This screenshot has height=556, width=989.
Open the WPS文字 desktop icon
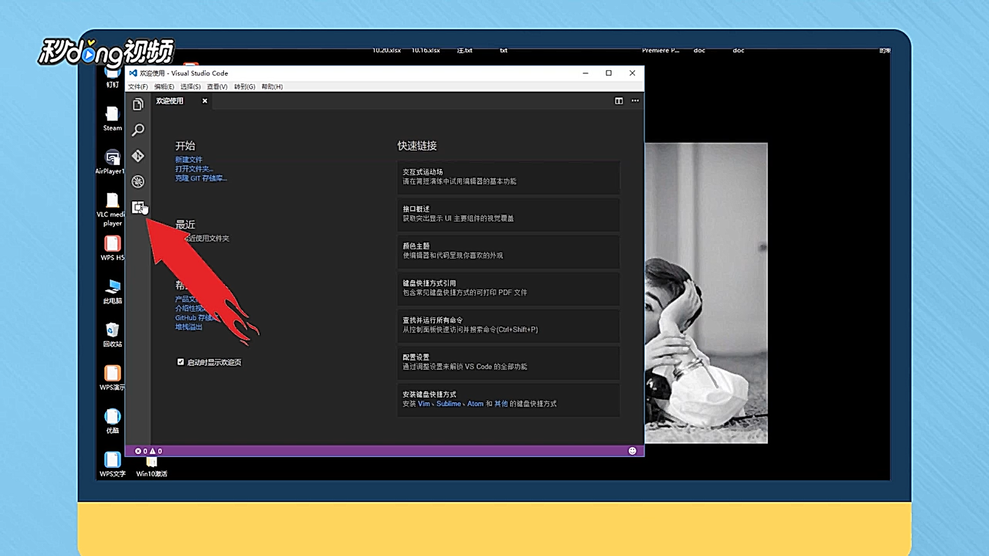(112, 464)
